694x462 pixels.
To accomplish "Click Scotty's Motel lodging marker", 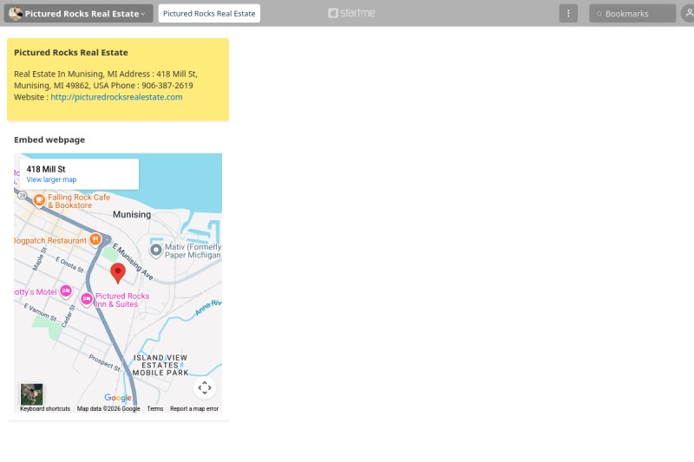I will (66, 291).
